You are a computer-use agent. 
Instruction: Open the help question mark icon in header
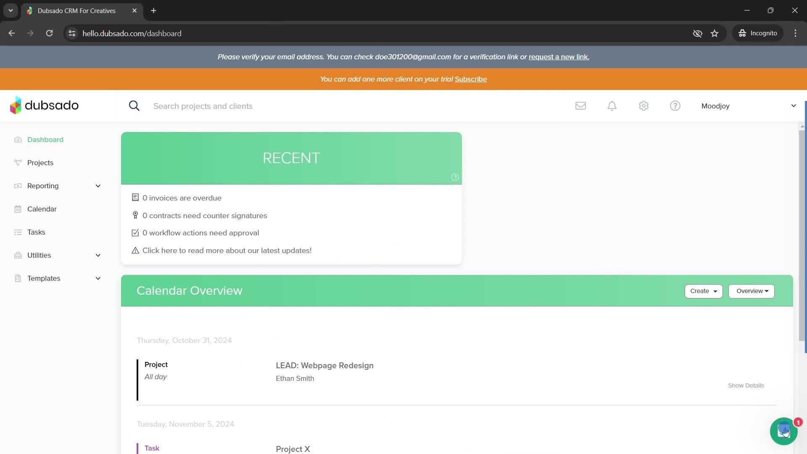click(675, 106)
